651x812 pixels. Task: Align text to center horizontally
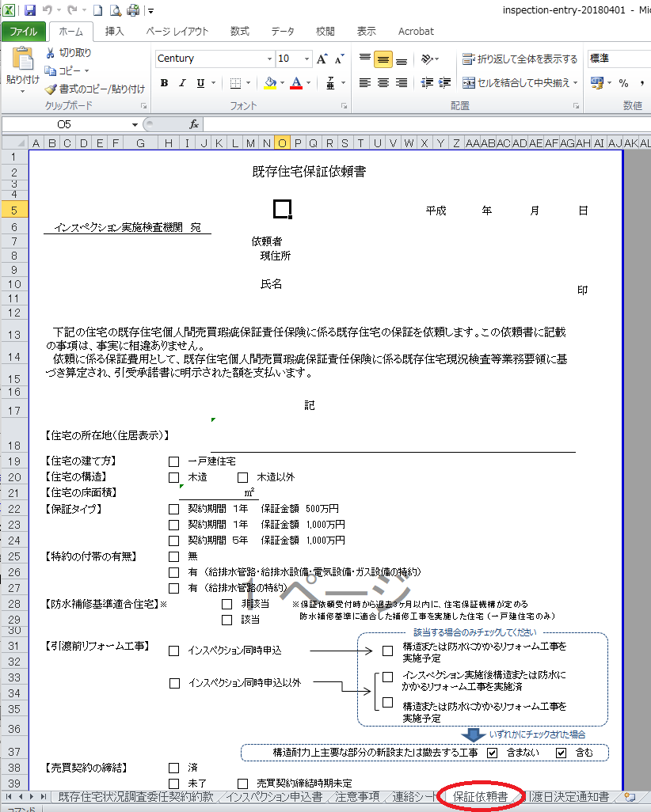click(383, 83)
